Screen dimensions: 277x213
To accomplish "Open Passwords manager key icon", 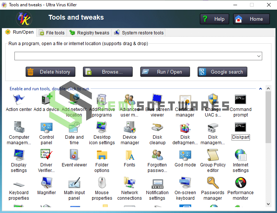I will click(x=213, y=183).
